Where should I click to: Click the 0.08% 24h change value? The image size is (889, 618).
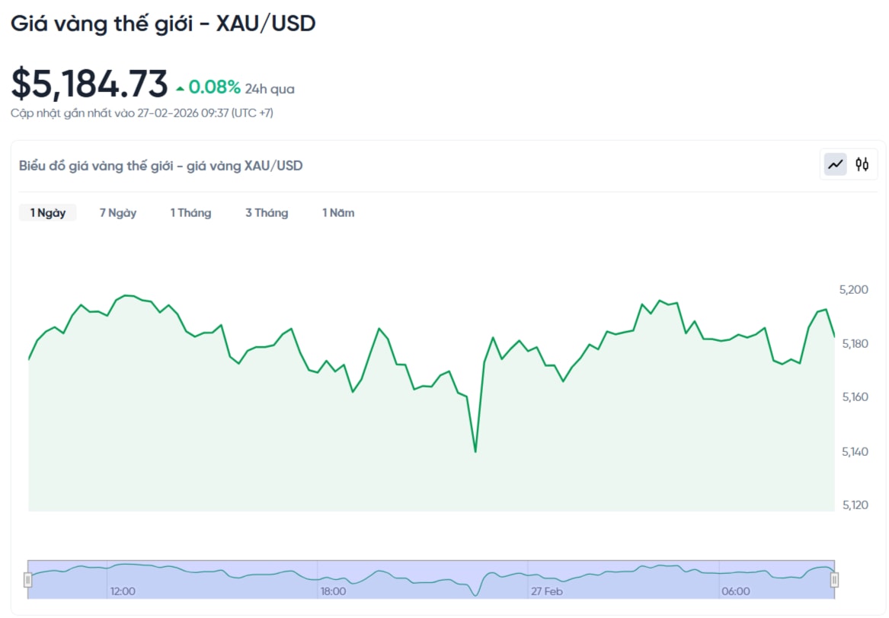214,88
